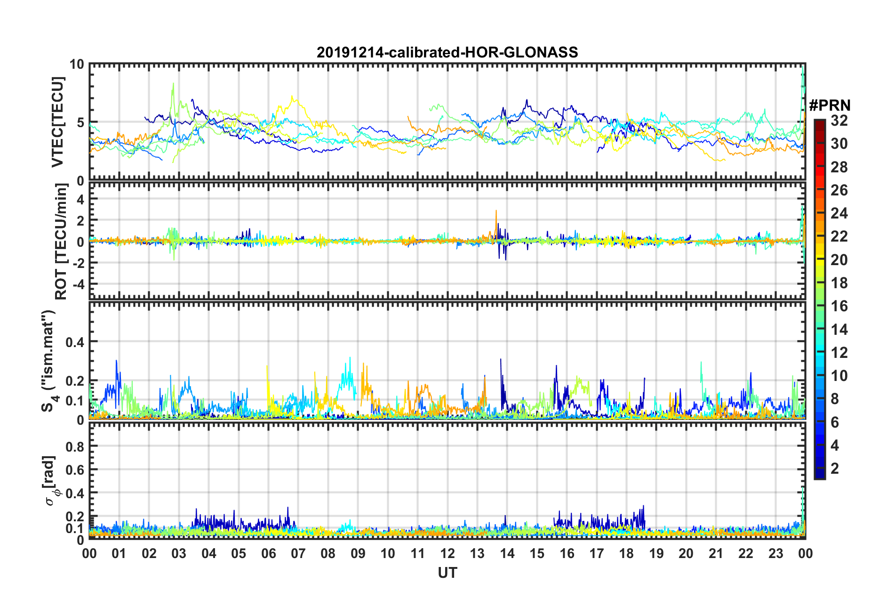895x599 pixels.
Task: Click colorbar tick label 10
Action: (x=839, y=376)
